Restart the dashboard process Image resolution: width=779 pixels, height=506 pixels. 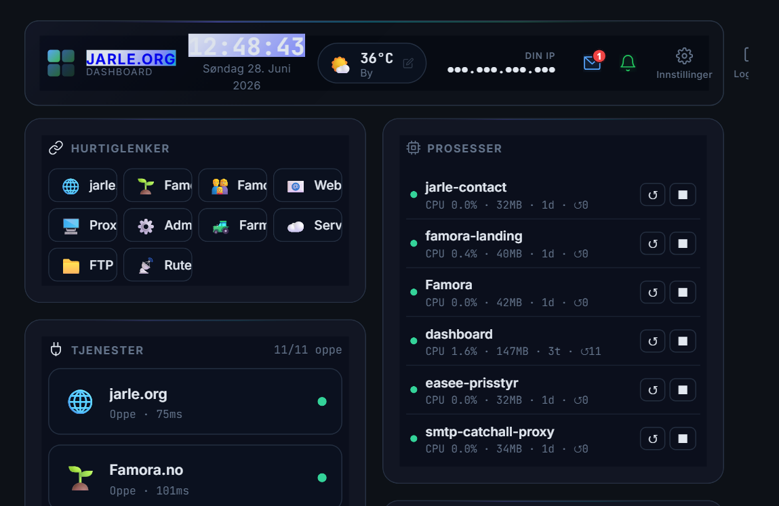[x=653, y=341]
